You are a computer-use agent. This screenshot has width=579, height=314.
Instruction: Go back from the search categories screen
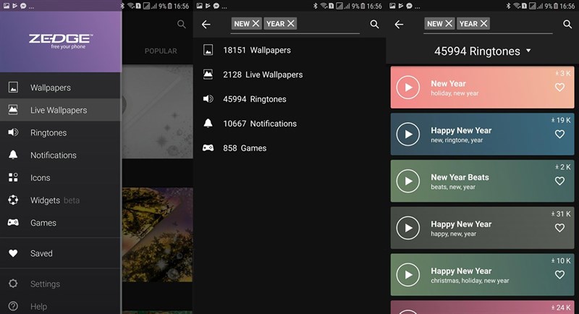(206, 25)
